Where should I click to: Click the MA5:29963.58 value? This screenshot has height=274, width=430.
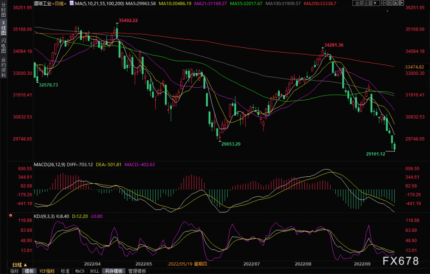pyautogui.click(x=141, y=3)
